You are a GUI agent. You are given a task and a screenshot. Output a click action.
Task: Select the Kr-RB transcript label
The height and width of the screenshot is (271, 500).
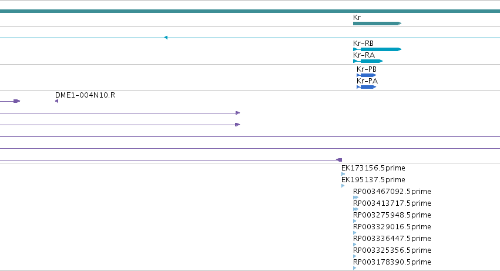pos(363,43)
